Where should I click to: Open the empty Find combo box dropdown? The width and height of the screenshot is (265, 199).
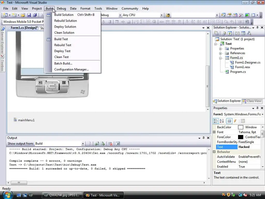tap(217, 15)
